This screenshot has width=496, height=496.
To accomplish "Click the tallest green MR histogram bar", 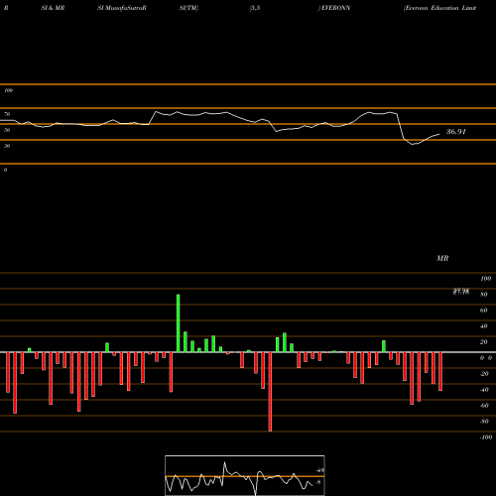I will (179, 323).
